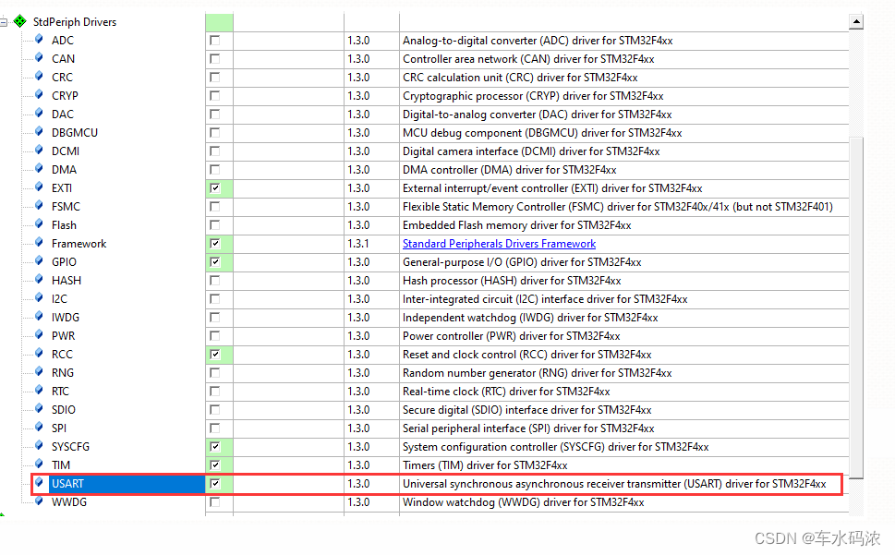
Task: Click the scrollbar up arrow
Action: coord(855,21)
